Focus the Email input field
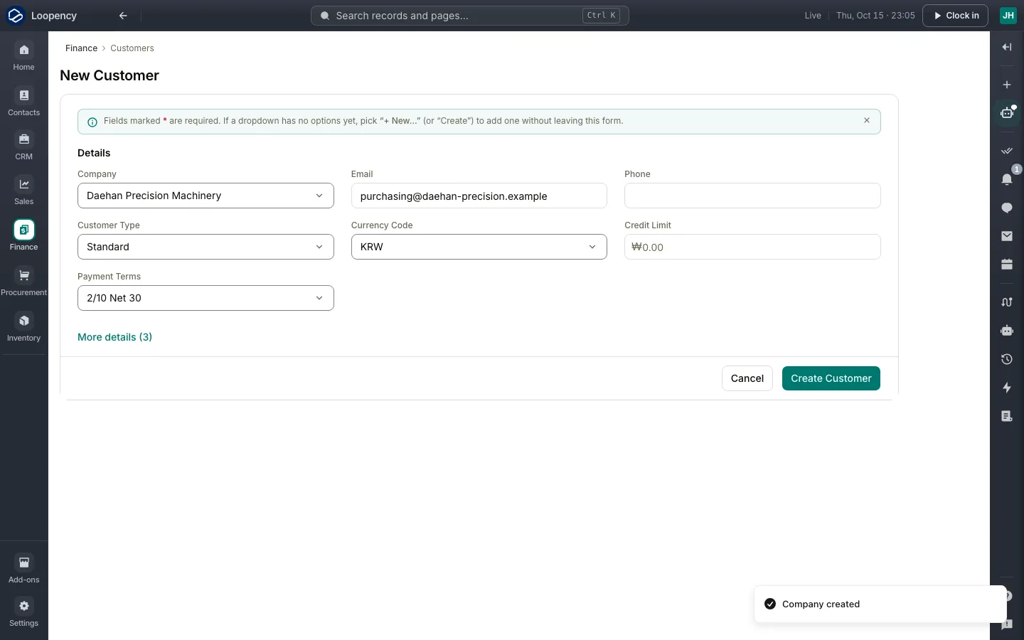The image size is (1024, 640). pos(479,196)
